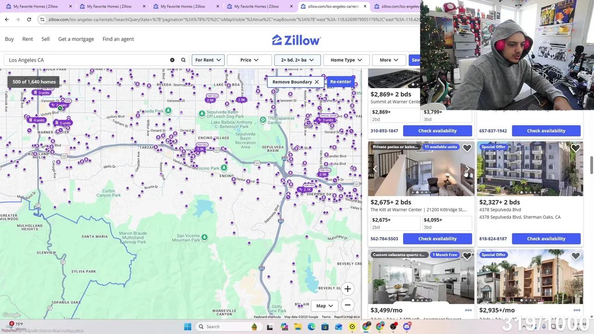The image size is (594, 334).
Task: Launch Microsoft Edge from taskbar
Action: (311, 327)
